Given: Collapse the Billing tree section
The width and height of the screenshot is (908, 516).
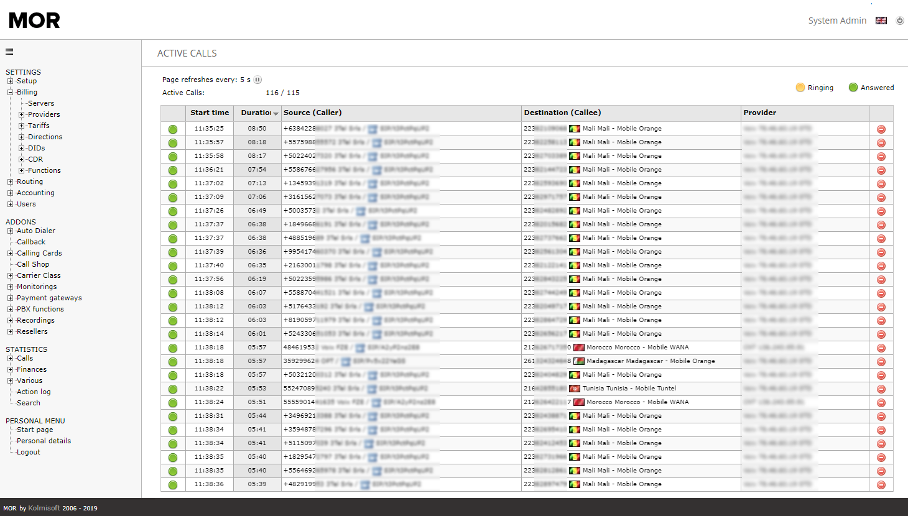Looking at the screenshot, I should [x=11, y=92].
